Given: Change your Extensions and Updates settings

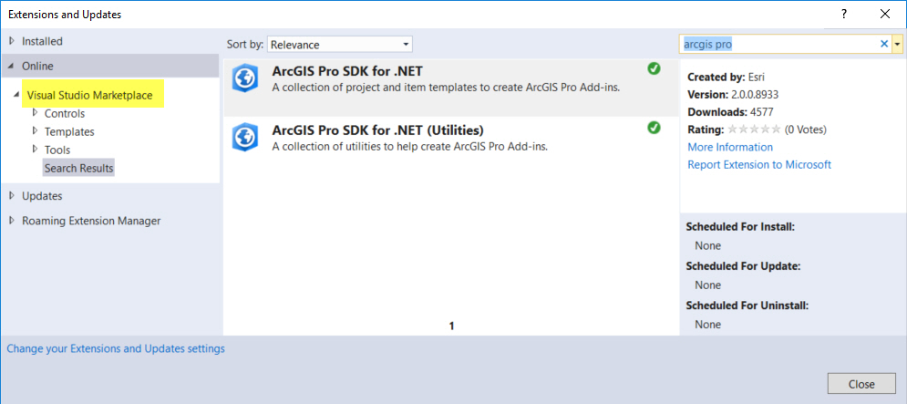Looking at the screenshot, I should click(x=116, y=348).
